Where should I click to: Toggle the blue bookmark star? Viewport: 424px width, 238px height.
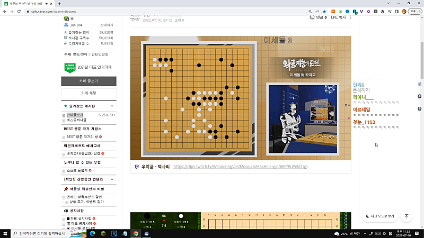click(324, 12)
